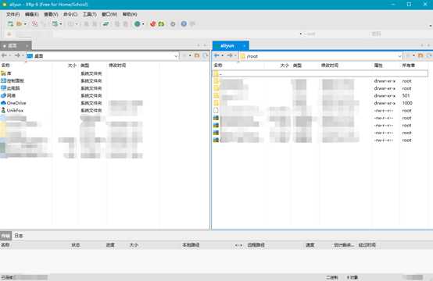Expand the Open session dropdown arrow
Image resolution: width=433 pixels, height=281 pixels.
[x=25, y=24]
